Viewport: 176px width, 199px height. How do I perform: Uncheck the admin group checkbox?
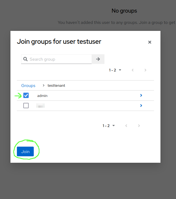[x=26, y=95]
